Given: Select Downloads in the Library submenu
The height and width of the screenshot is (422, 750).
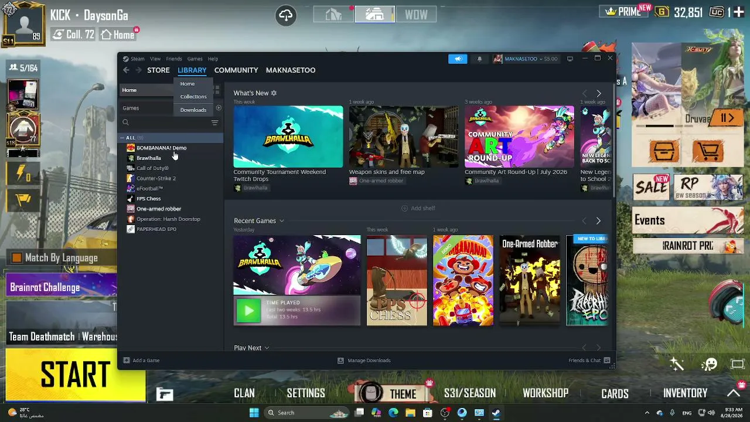Looking at the screenshot, I should click(193, 110).
